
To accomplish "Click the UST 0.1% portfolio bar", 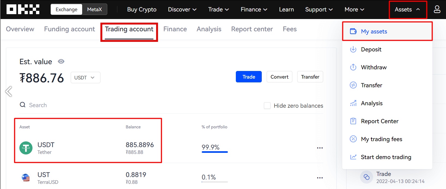I will pos(215,182).
